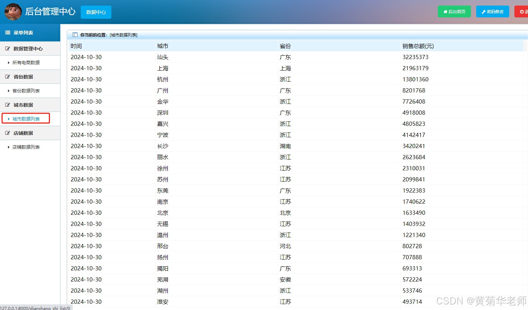The height and width of the screenshot is (310, 528).
Task: Click the 时间 column header
Action: click(x=76, y=46)
